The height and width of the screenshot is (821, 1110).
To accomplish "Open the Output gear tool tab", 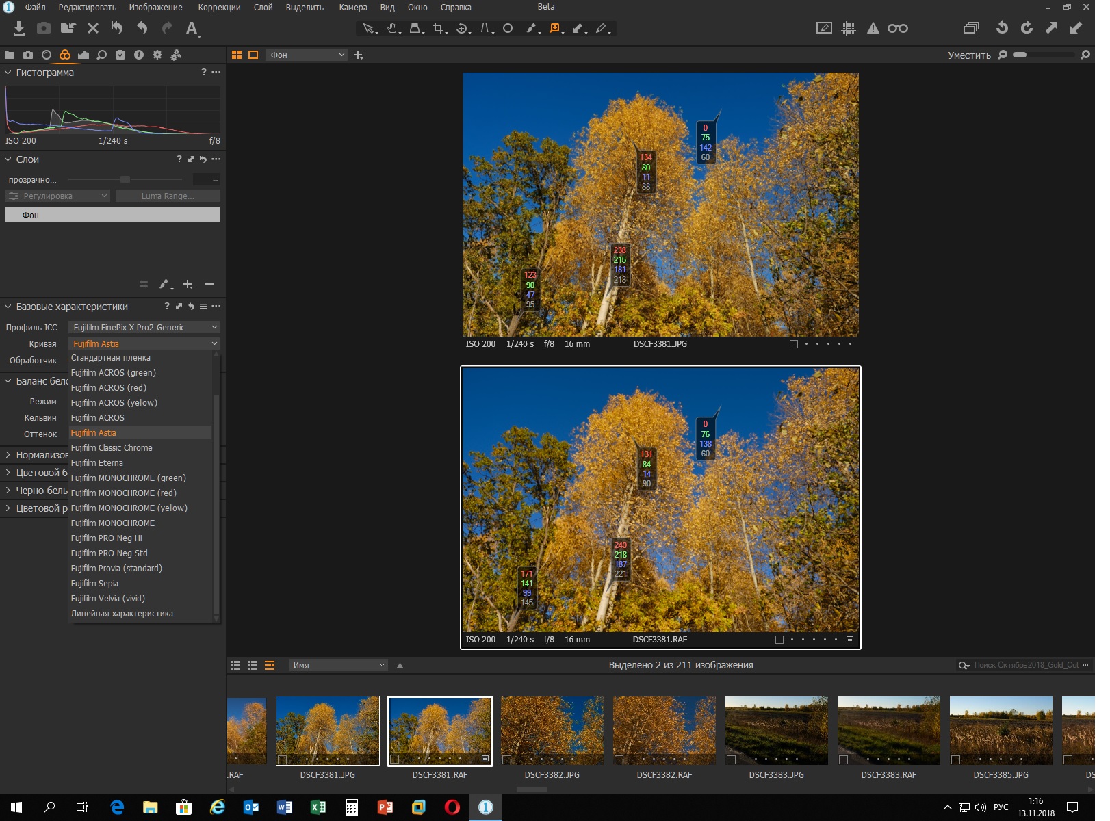I will (x=157, y=55).
